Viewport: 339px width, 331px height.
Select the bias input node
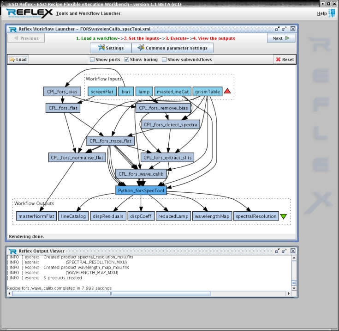[x=126, y=92]
